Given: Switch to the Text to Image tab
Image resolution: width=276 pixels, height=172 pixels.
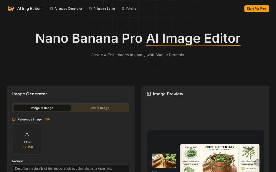Looking at the screenshot, I should click(99, 108).
